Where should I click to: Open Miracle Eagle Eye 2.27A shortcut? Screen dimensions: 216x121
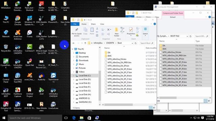click(41, 49)
